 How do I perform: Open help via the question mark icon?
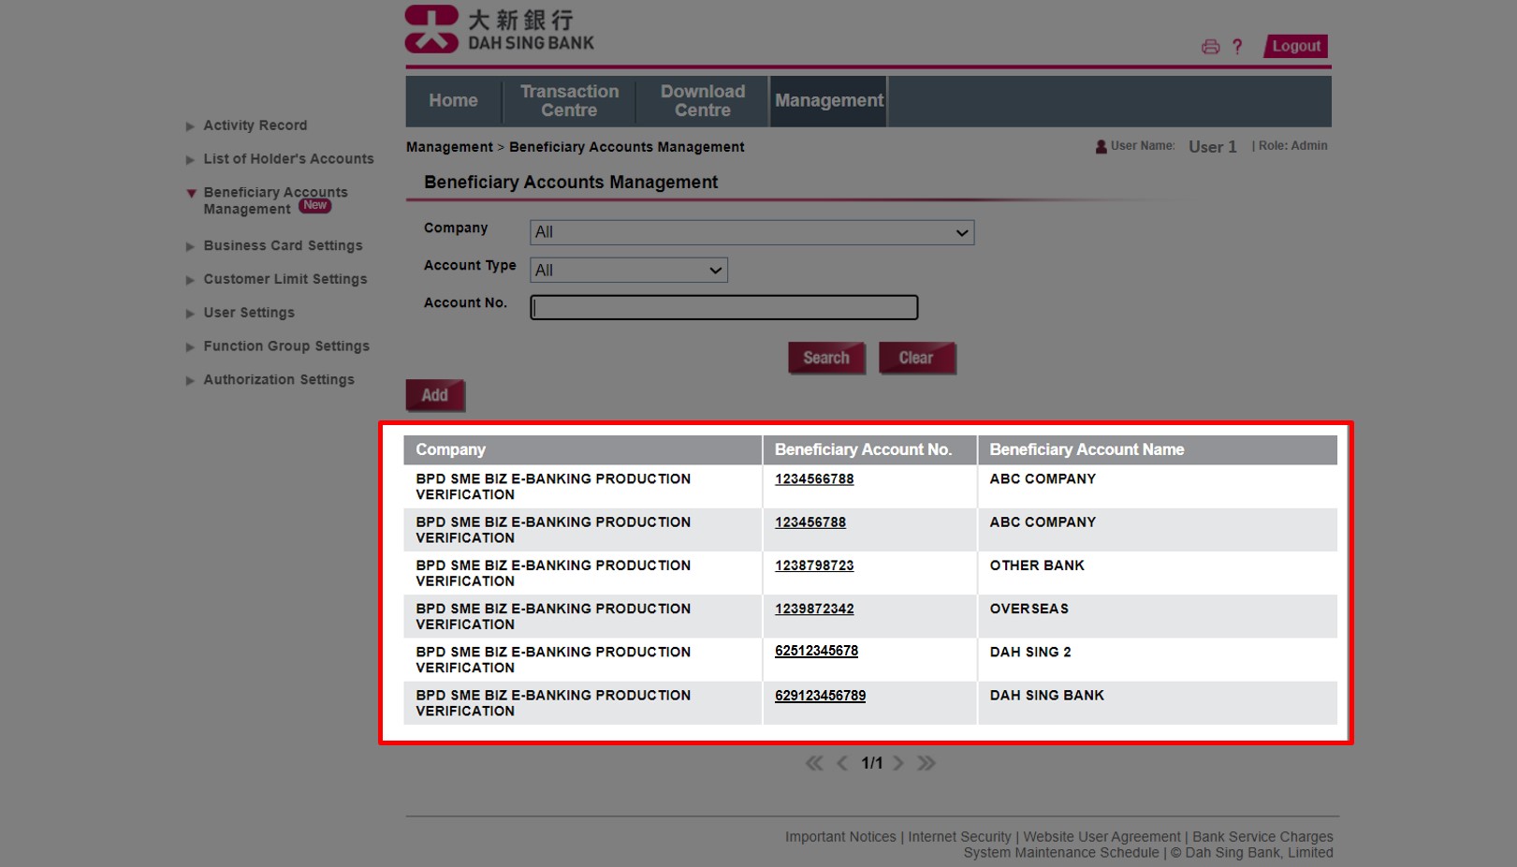pos(1237,47)
